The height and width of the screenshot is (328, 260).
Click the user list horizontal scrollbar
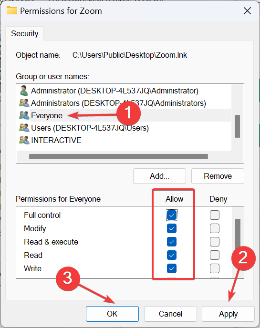pos(118,157)
